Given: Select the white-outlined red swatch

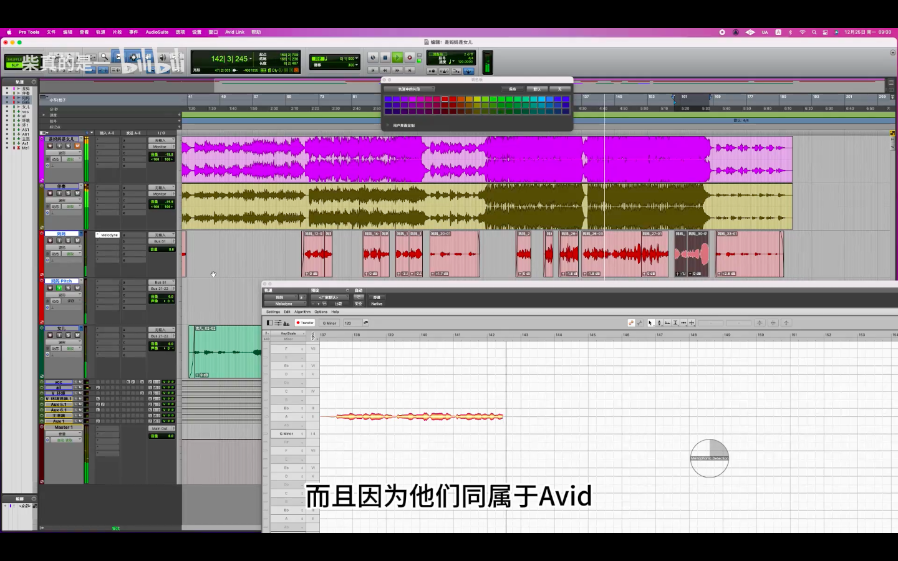Looking at the screenshot, I should tap(445, 98).
